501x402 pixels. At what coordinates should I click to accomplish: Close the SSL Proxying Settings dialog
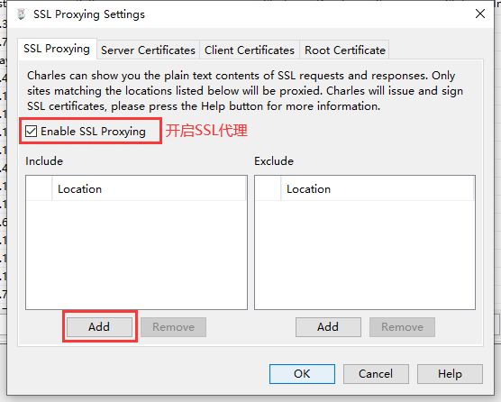tap(480, 14)
